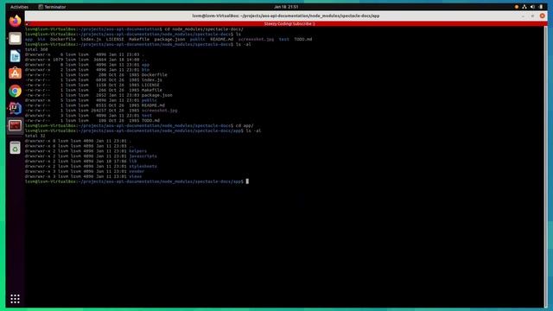Open Firefox from the dock
The width and height of the screenshot is (553, 311).
(x=15, y=21)
